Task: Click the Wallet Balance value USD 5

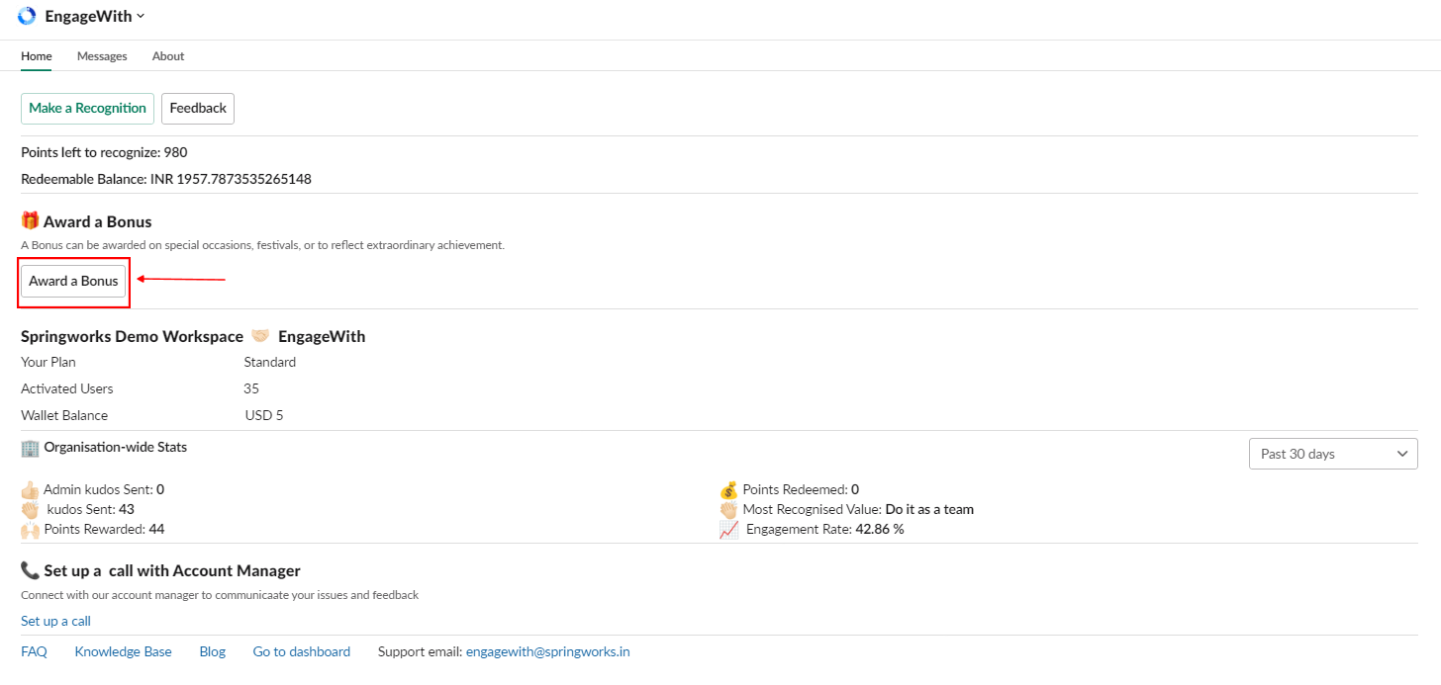Action: (264, 415)
